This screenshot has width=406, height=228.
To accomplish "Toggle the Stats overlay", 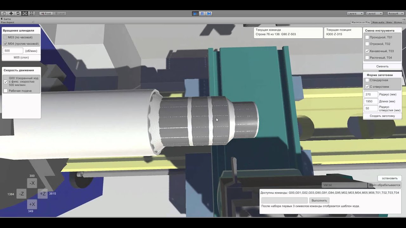I will click(389, 22).
